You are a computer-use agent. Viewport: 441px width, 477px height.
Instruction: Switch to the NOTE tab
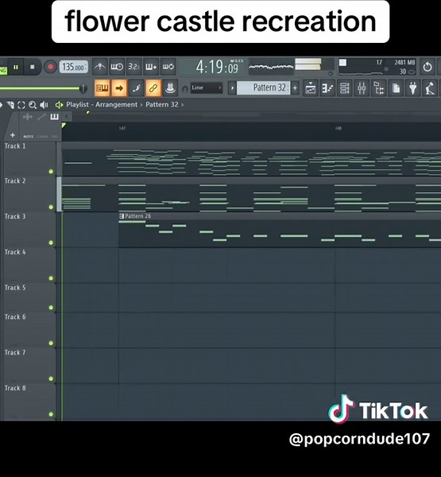pyautogui.click(x=29, y=137)
